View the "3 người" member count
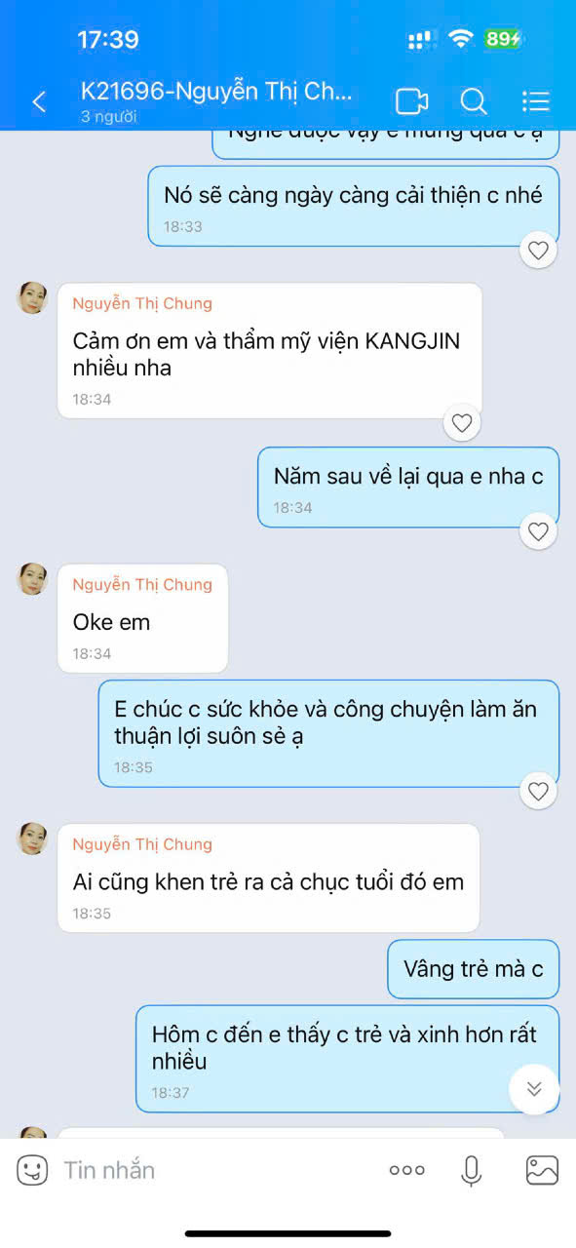Screen dimensions: 576x1248 click(x=108, y=117)
